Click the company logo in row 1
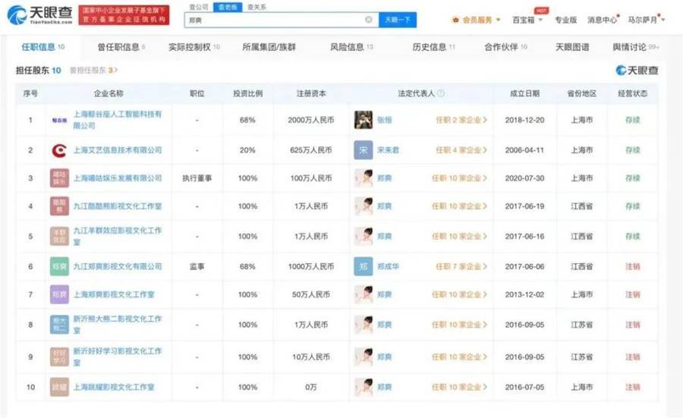This screenshot has height=418, width=683. coord(60,120)
